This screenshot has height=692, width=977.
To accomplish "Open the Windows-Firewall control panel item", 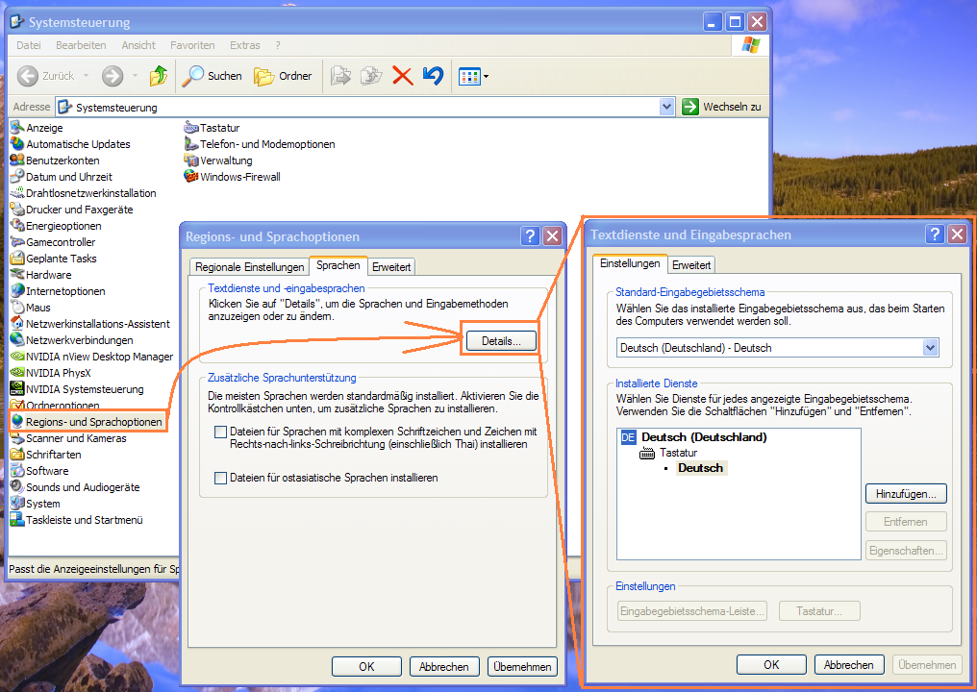I will click(239, 177).
